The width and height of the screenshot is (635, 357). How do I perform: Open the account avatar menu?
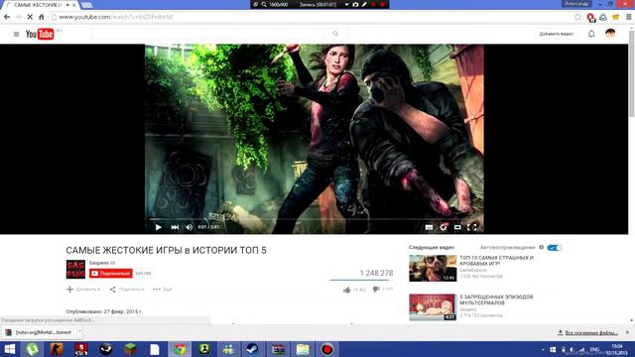tap(610, 33)
